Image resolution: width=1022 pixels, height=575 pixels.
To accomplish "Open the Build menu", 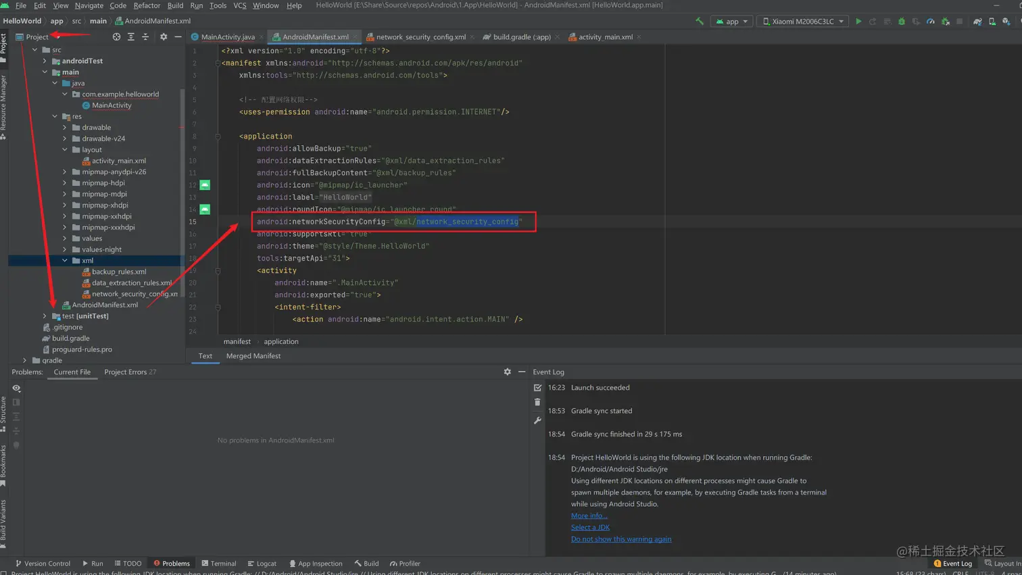I will pos(175,5).
